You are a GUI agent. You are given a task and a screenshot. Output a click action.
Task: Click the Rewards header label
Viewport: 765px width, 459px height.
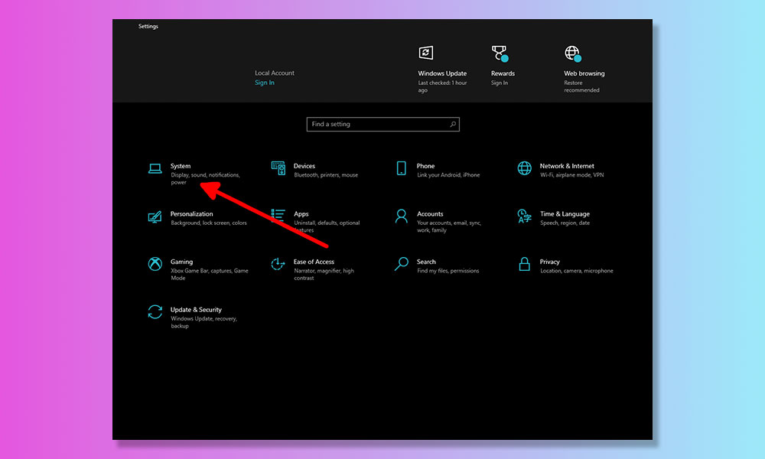503,73
